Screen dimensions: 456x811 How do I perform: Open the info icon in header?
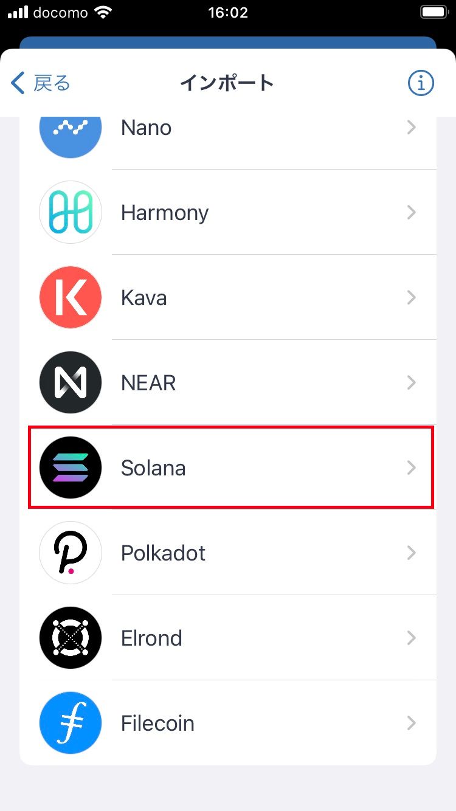[421, 83]
